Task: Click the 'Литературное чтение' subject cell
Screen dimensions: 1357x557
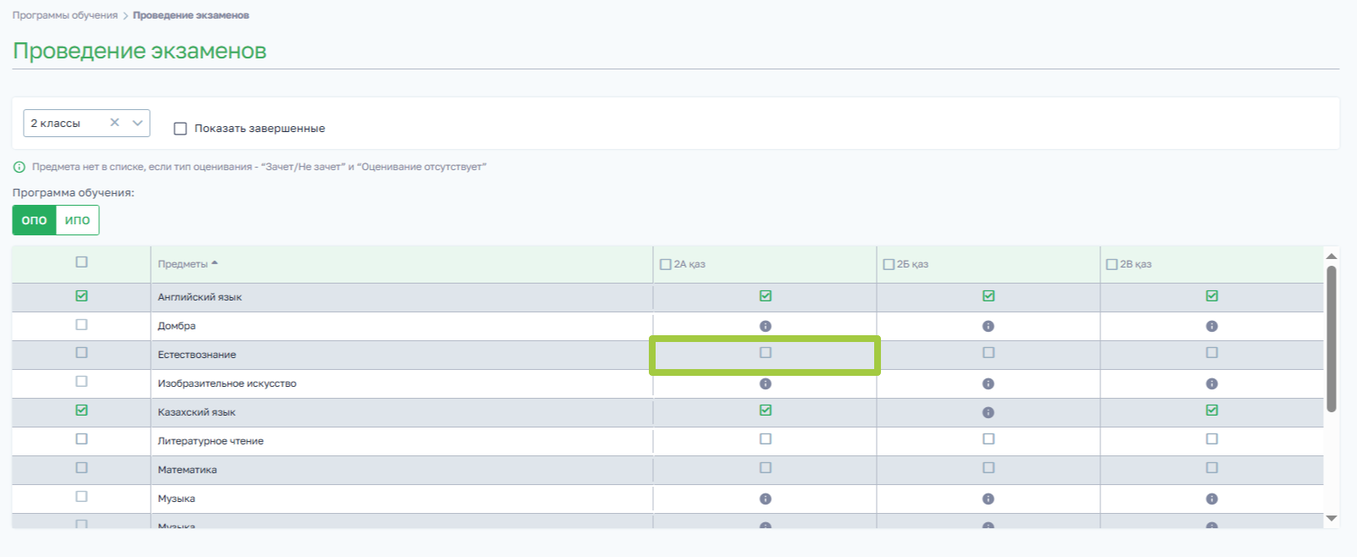Action: pyautogui.click(x=402, y=441)
